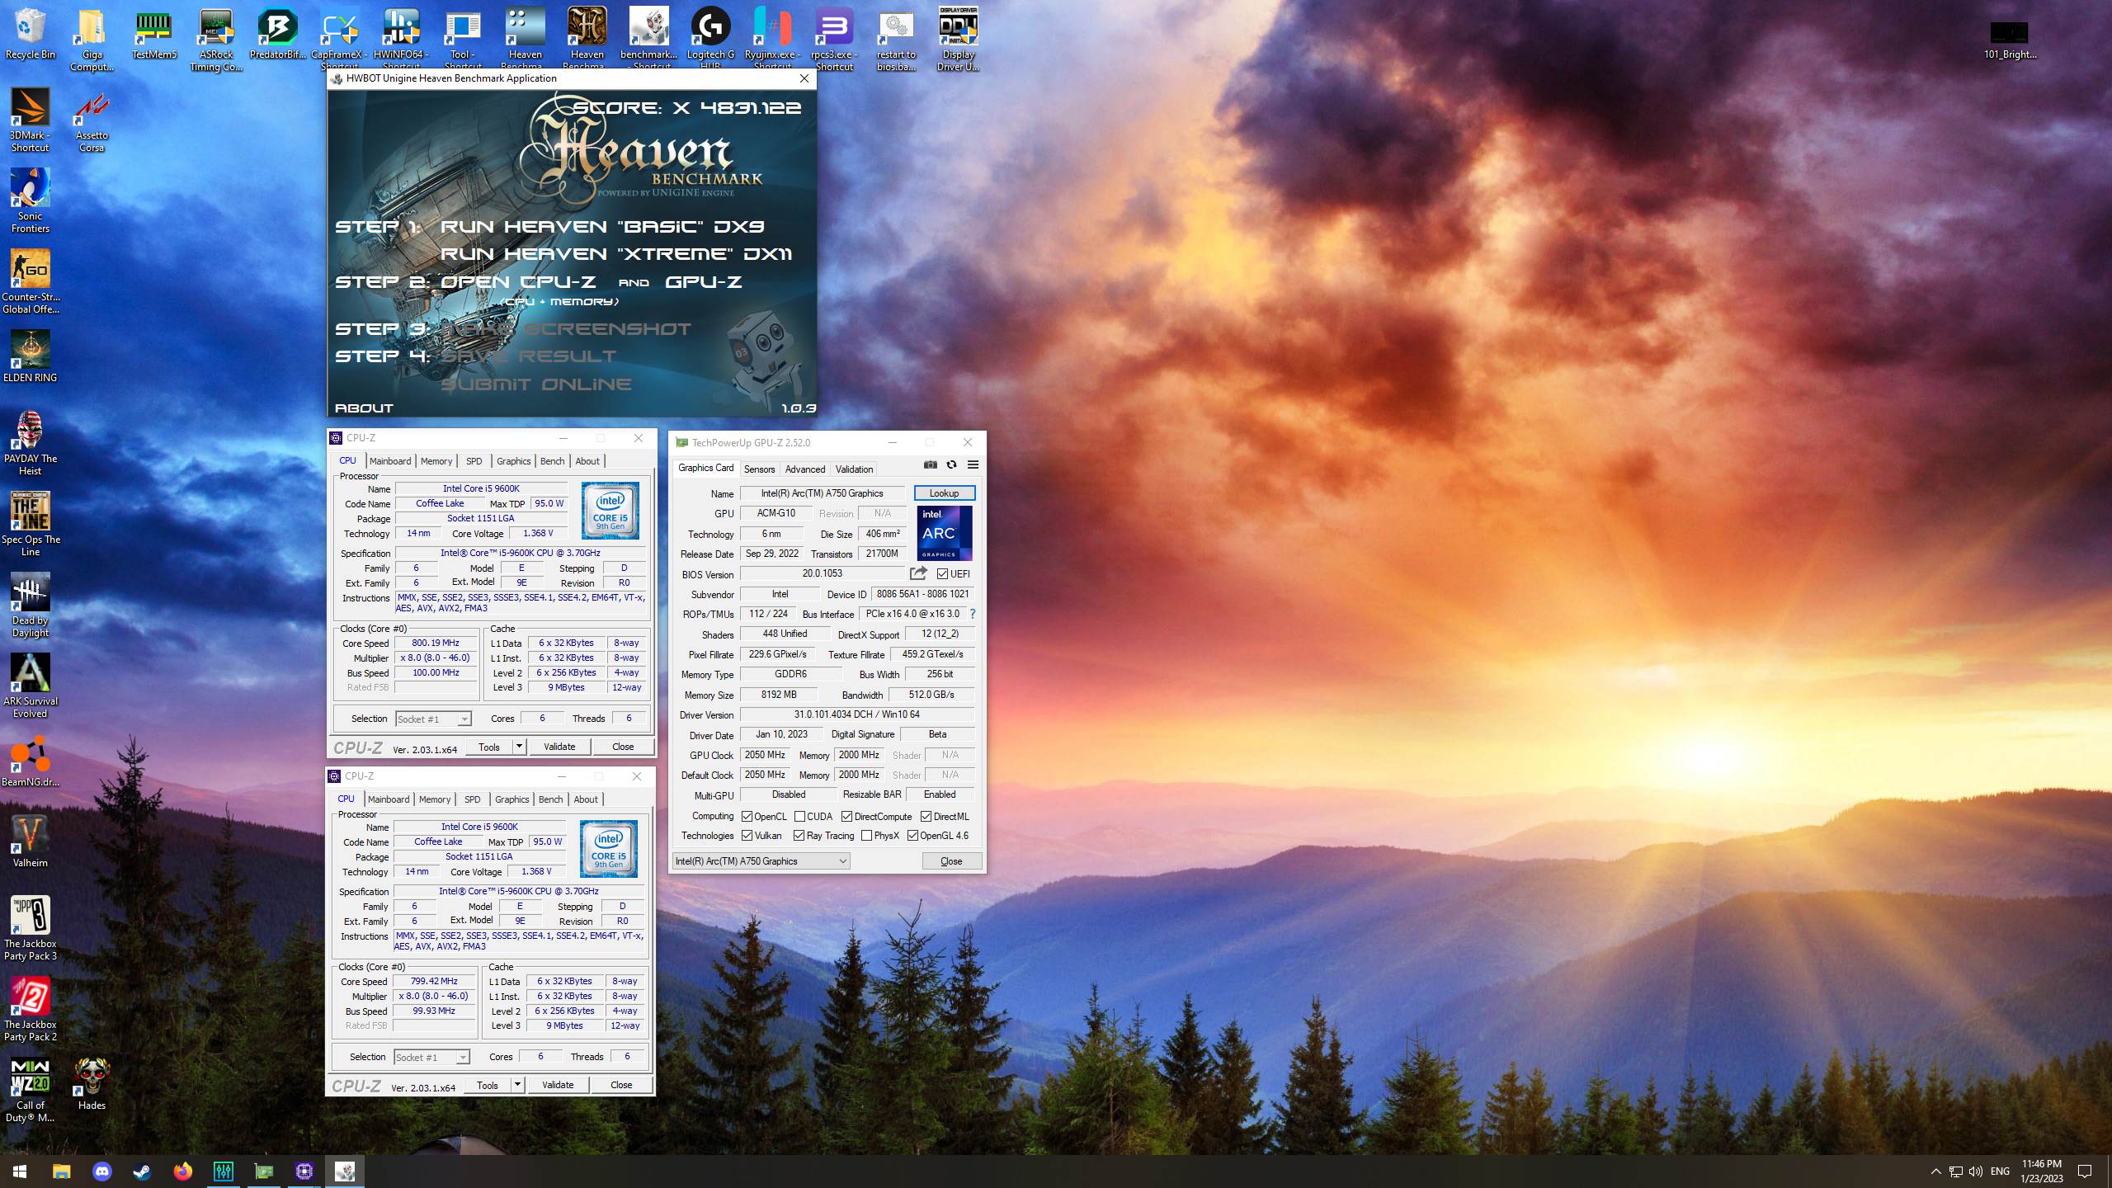The image size is (2112, 1188).
Task: Open HWiNFO64 desktop shortcut
Action: (x=401, y=40)
